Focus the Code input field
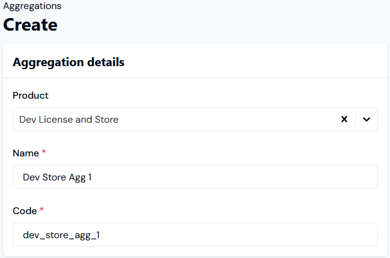390x258 pixels. pos(195,235)
